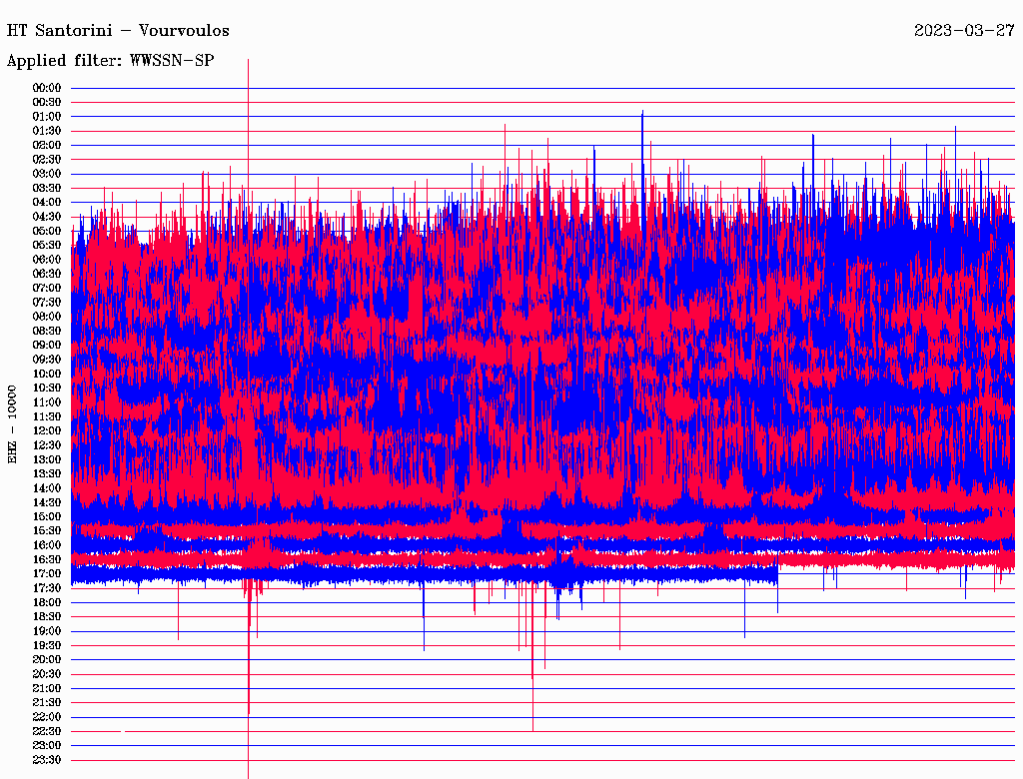The image size is (1023, 779).
Task: Click the 23:00 time row label
Action: 47,745
